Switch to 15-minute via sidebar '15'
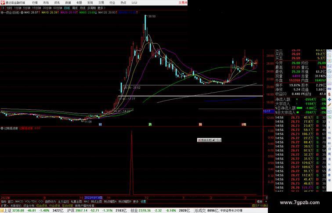332x213 pixels. pos(329,133)
